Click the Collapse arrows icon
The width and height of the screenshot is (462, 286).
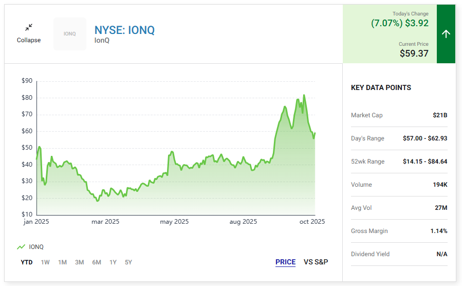[x=29, y=27]
